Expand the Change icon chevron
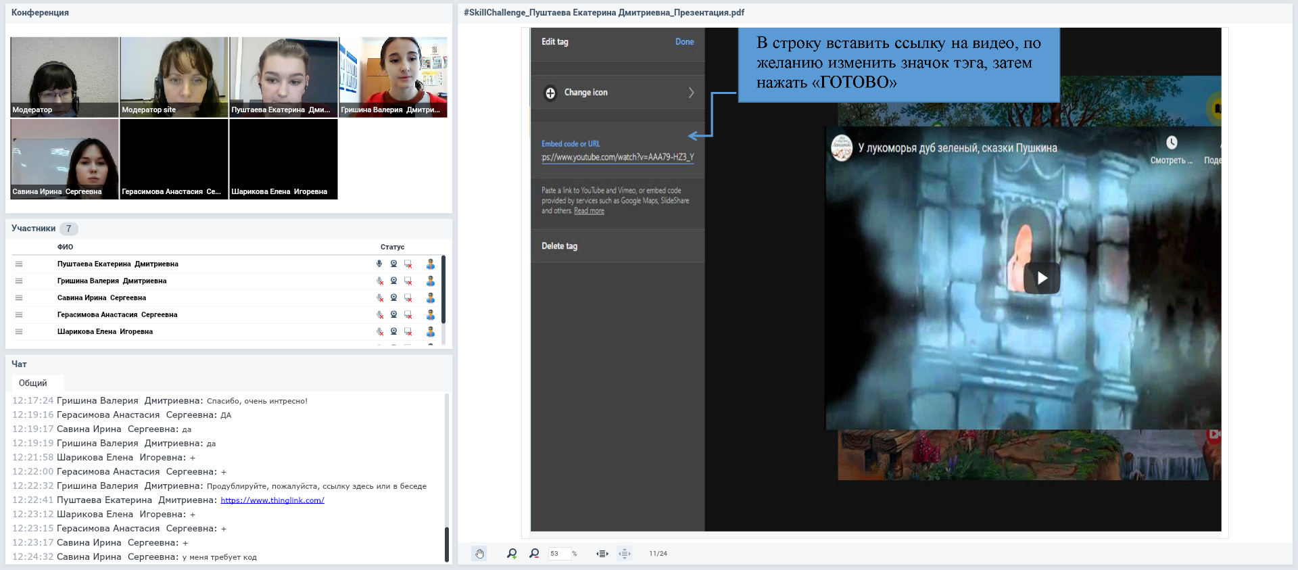The image size is (1298, 570). [x=691, y=93]
